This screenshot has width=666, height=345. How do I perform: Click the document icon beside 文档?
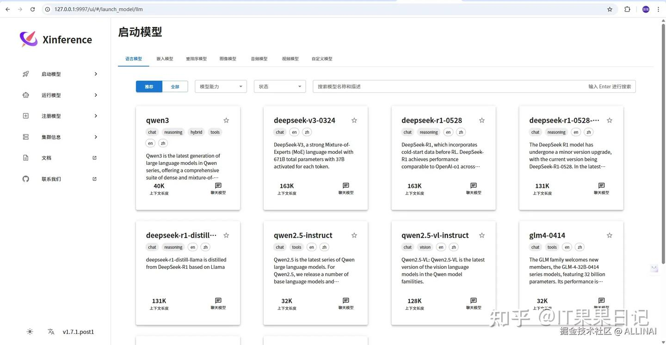(26, 158)
